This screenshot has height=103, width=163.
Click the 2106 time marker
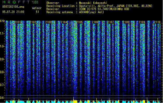(95, 22)
